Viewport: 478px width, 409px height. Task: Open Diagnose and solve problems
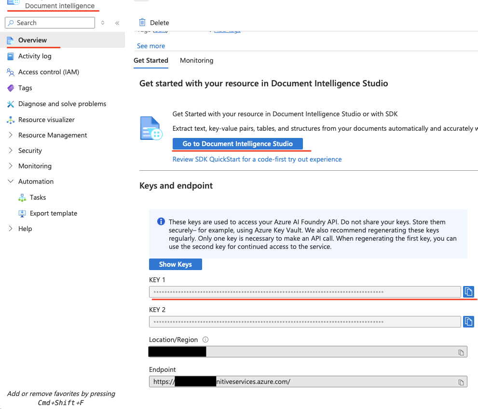[x=63, y=104]
